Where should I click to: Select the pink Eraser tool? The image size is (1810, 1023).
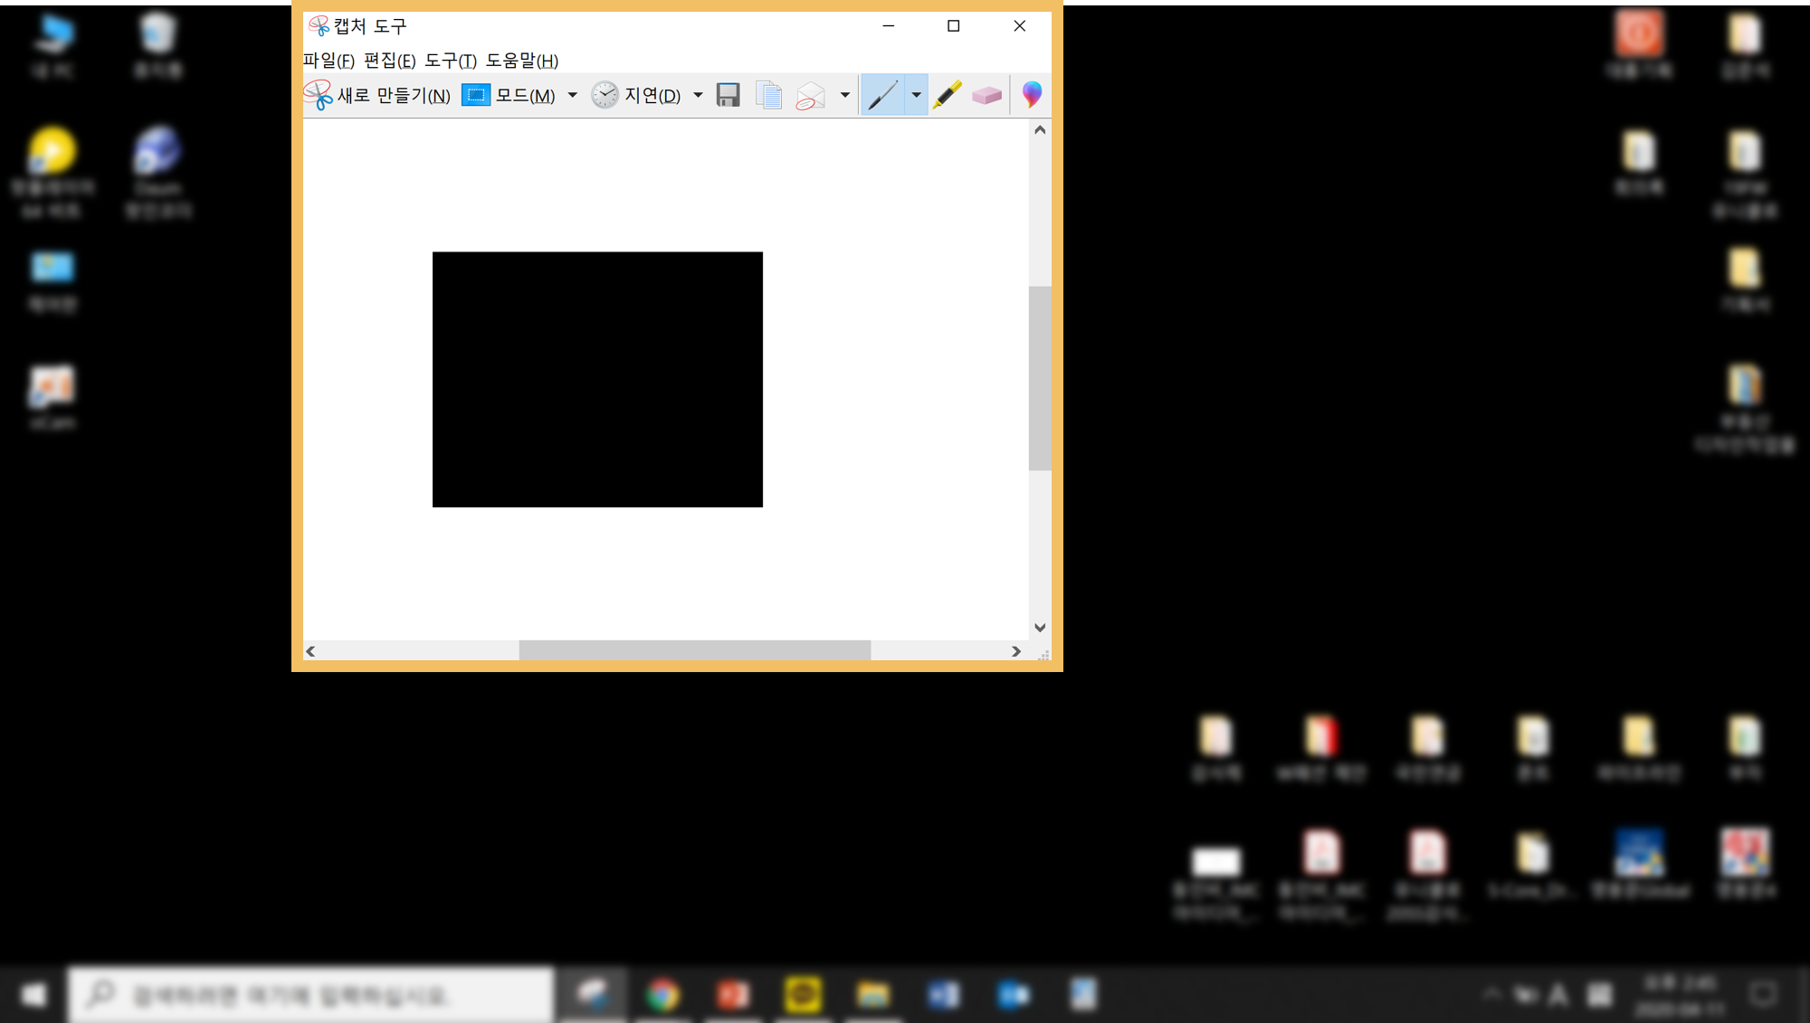[x=986, y=95]
